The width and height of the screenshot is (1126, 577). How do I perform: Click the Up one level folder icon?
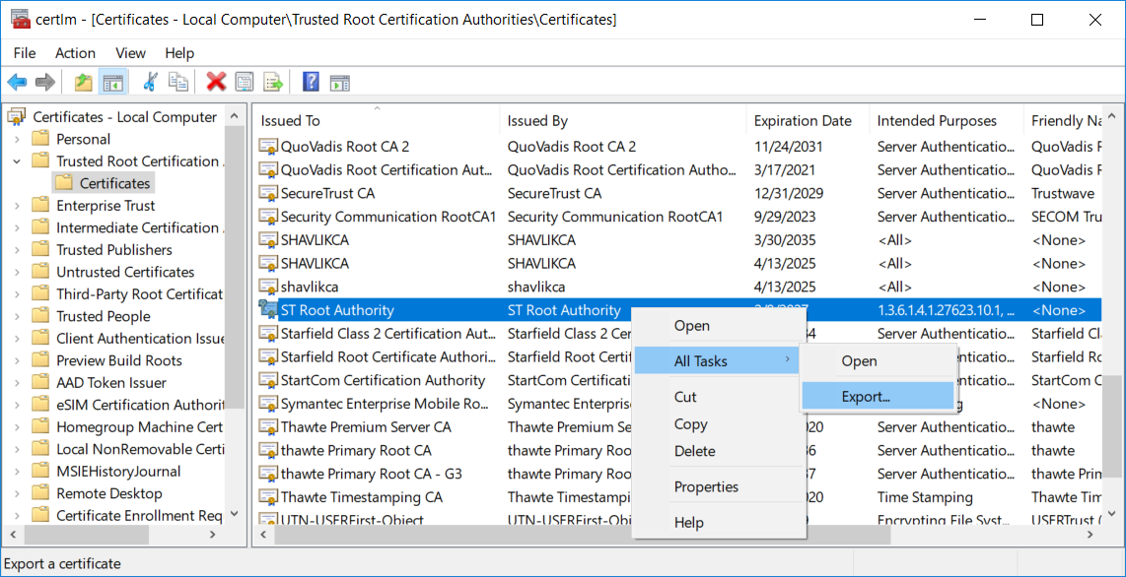click(x=83, y=82)
